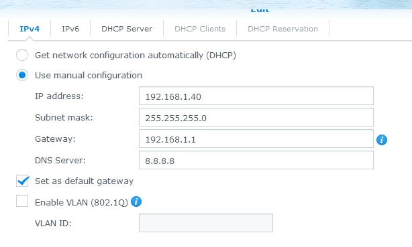Click the DNS Server: label
Screen dimensions: 412x247
coord(60,160)
